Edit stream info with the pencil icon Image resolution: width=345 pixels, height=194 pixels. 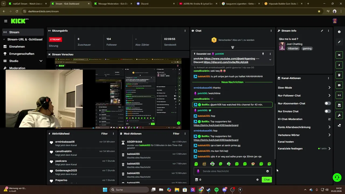pyautogui.click(x=322, y=31)
